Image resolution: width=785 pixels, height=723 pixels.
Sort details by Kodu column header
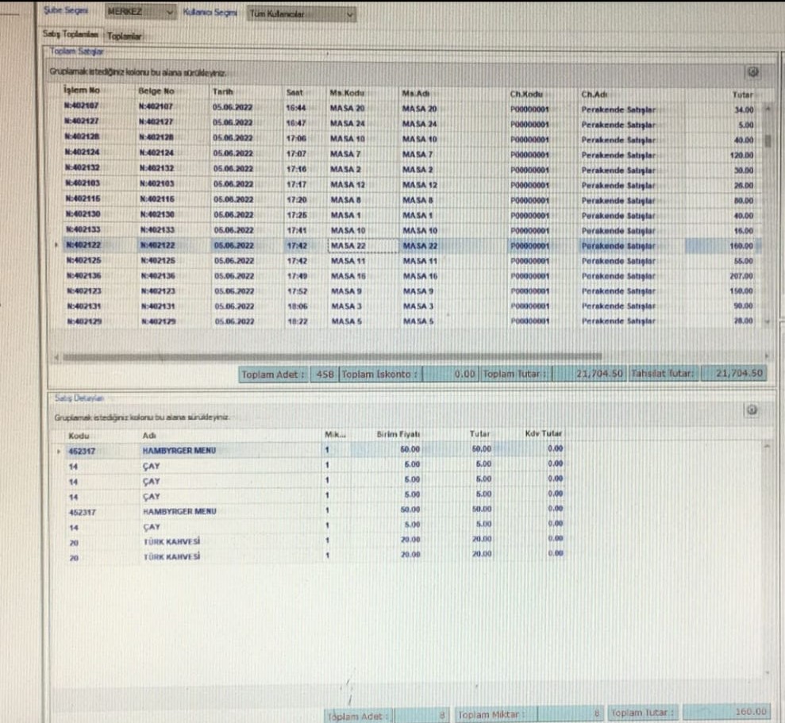(x=79, y=436)
